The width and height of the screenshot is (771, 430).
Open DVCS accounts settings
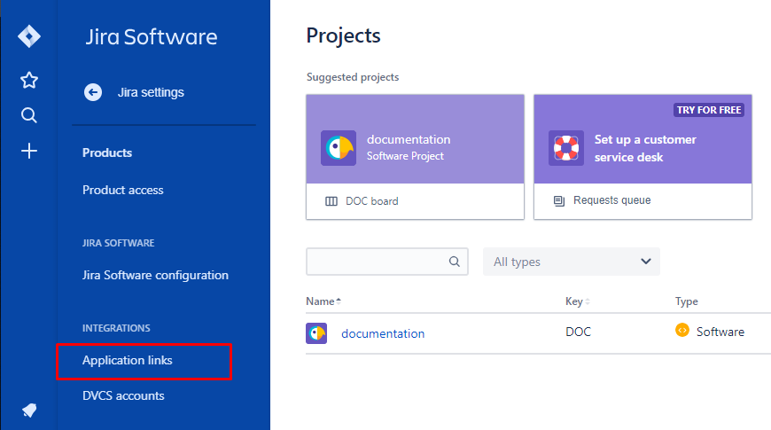point(123,395)
